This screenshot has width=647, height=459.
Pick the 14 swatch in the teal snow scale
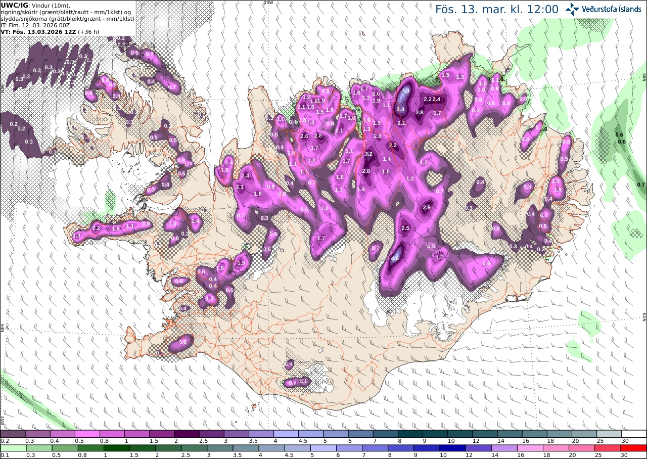tap(510, 434)
